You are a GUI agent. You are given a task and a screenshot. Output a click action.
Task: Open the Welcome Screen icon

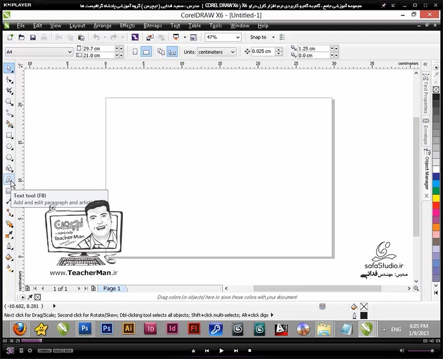click(x=193, y=37)
